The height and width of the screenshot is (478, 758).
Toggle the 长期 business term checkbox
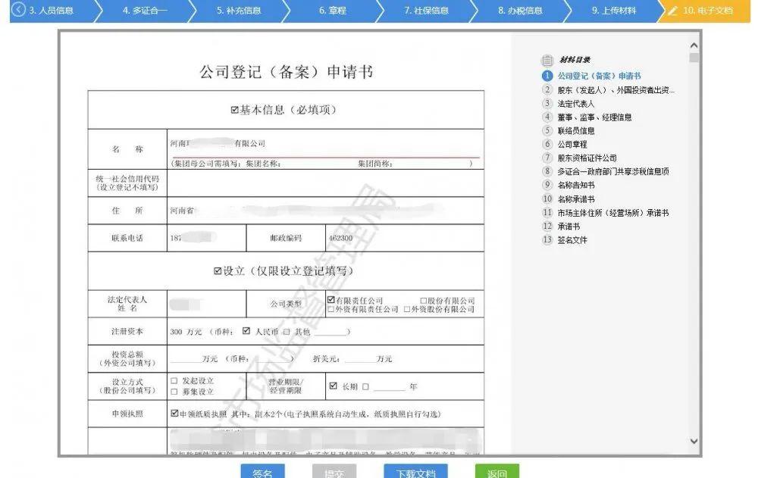click(x=333, y=386)
